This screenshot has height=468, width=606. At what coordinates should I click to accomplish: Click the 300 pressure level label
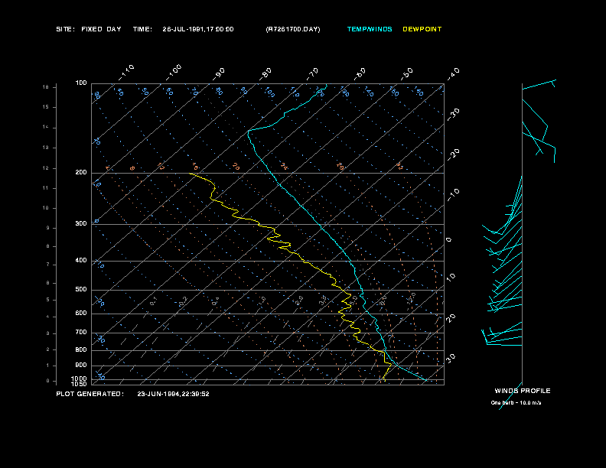pos(81,223)
